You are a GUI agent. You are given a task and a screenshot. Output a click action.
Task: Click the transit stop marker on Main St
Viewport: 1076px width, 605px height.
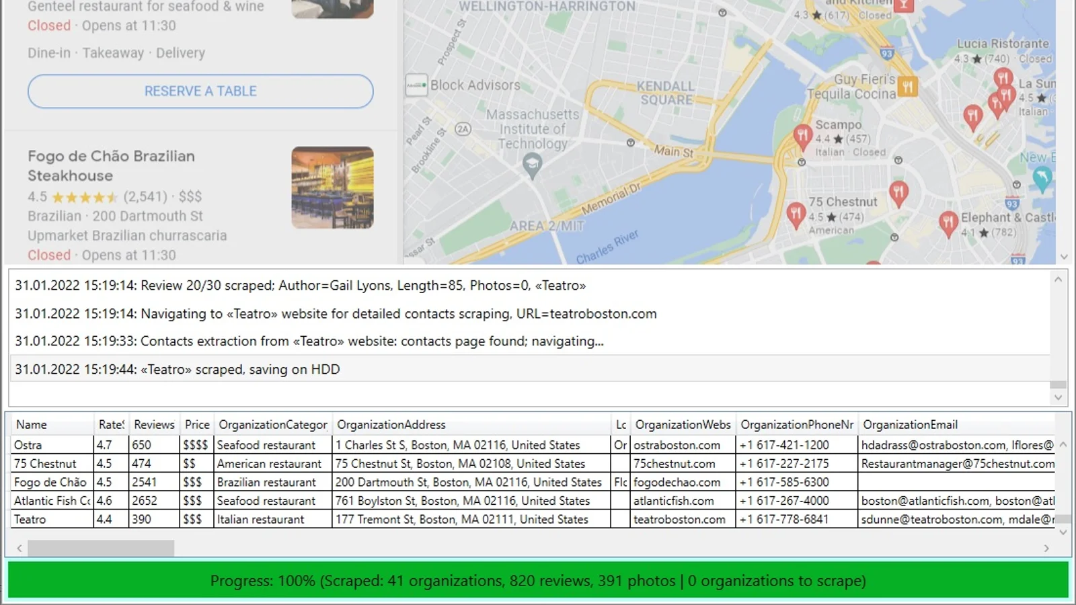pyautogui.click(x=630, y=143)
